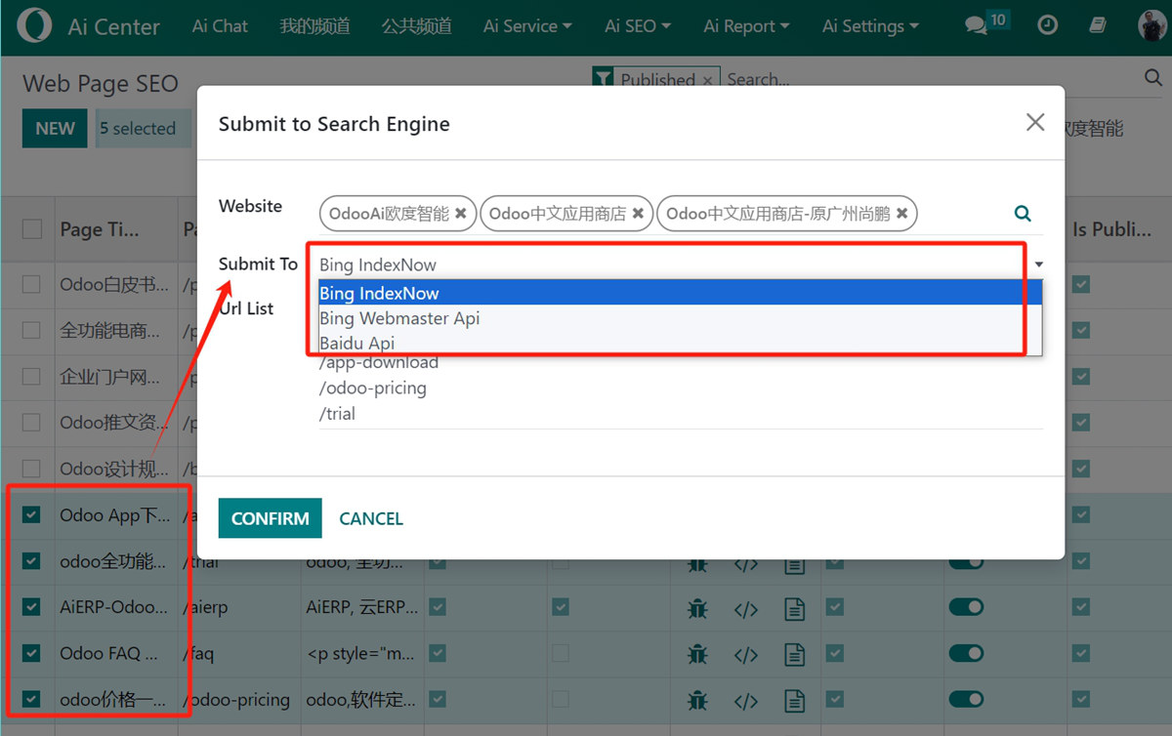Click the magnifier icon in the Website field
The width and height of the screenshot is (1172, 736).
(1023, 213)
